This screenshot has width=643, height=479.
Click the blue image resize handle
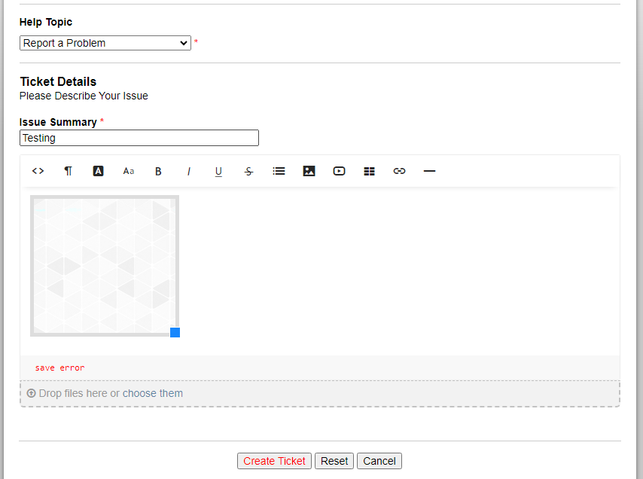[175, 332]
